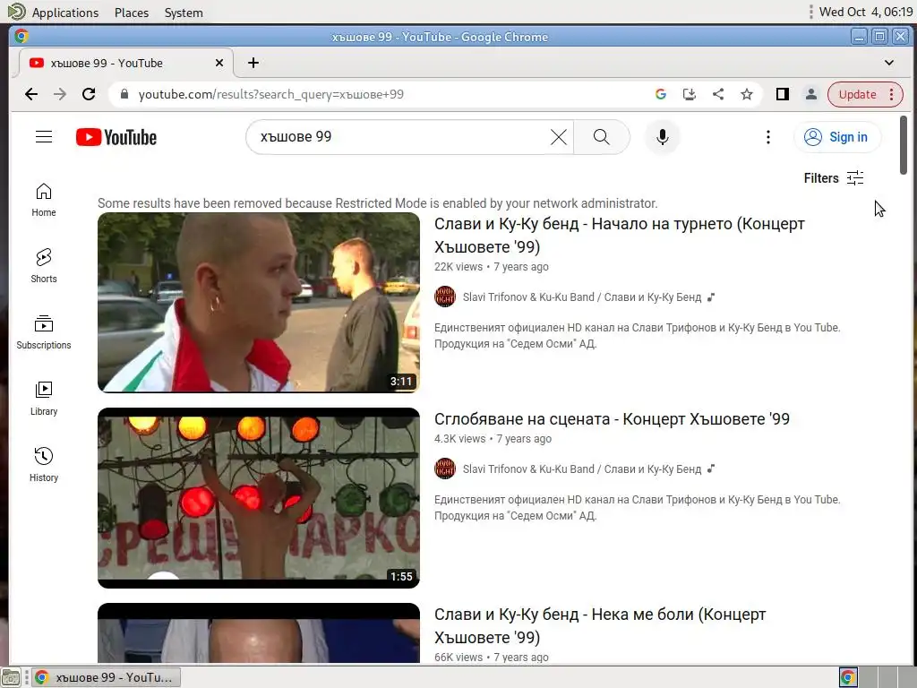Screen dimensions: 917x688
Task: Open the Начало на турнето video thumbnail
Action: click(x=259, y=303)
